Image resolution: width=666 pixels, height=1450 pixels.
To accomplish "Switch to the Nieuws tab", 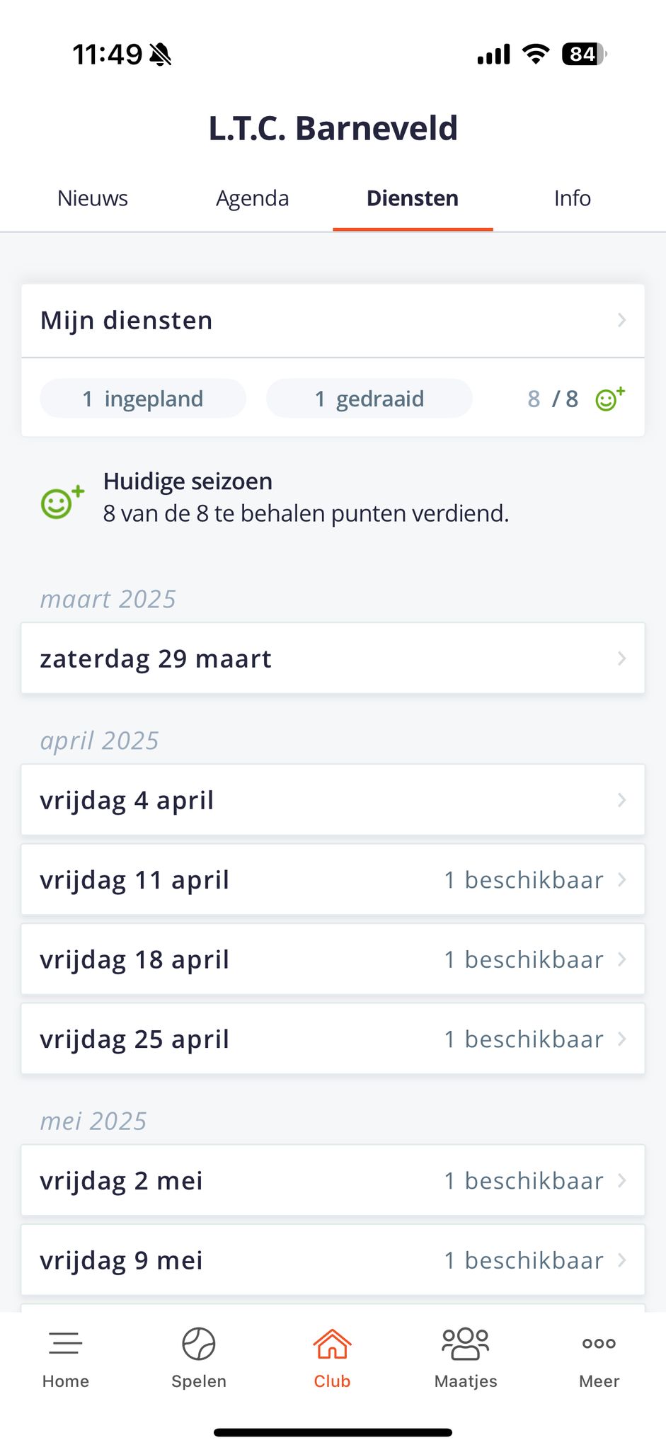I will (x=93, y=198).
